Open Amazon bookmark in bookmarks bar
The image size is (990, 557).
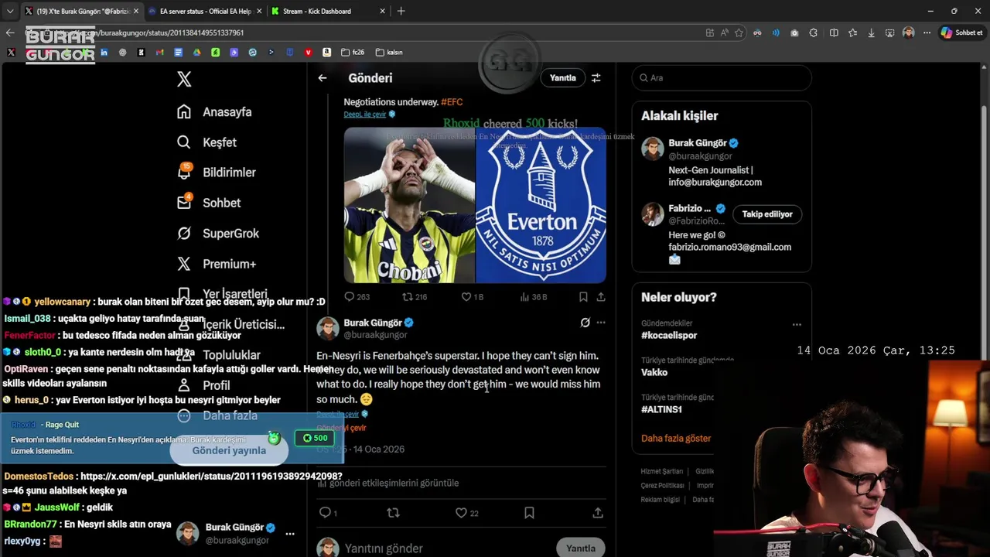click(x=327, y=53)
